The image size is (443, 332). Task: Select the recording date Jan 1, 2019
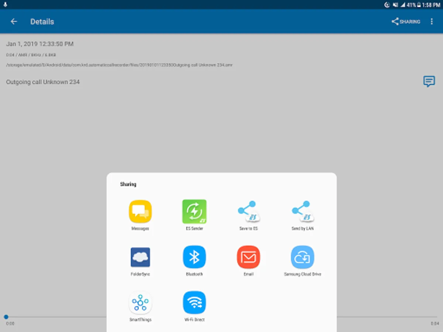click(40, 44)
